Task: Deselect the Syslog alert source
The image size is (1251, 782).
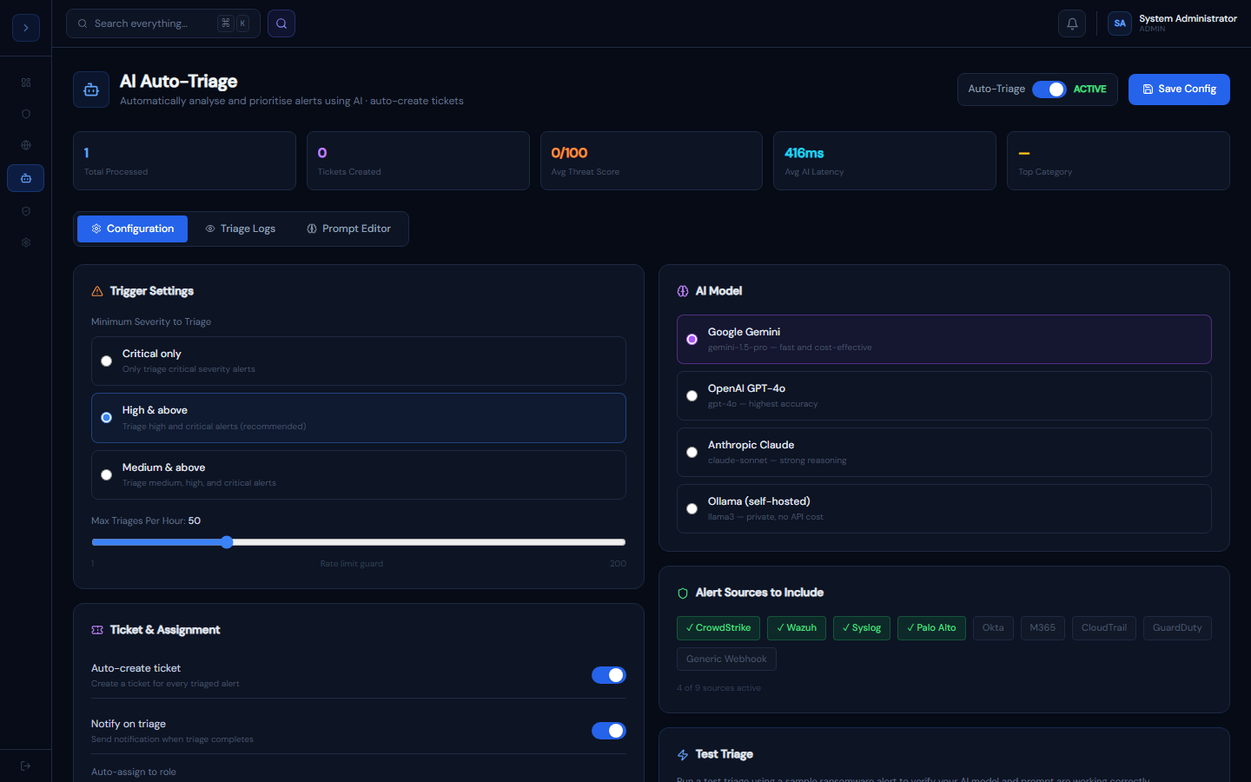Action: point(862,628)
